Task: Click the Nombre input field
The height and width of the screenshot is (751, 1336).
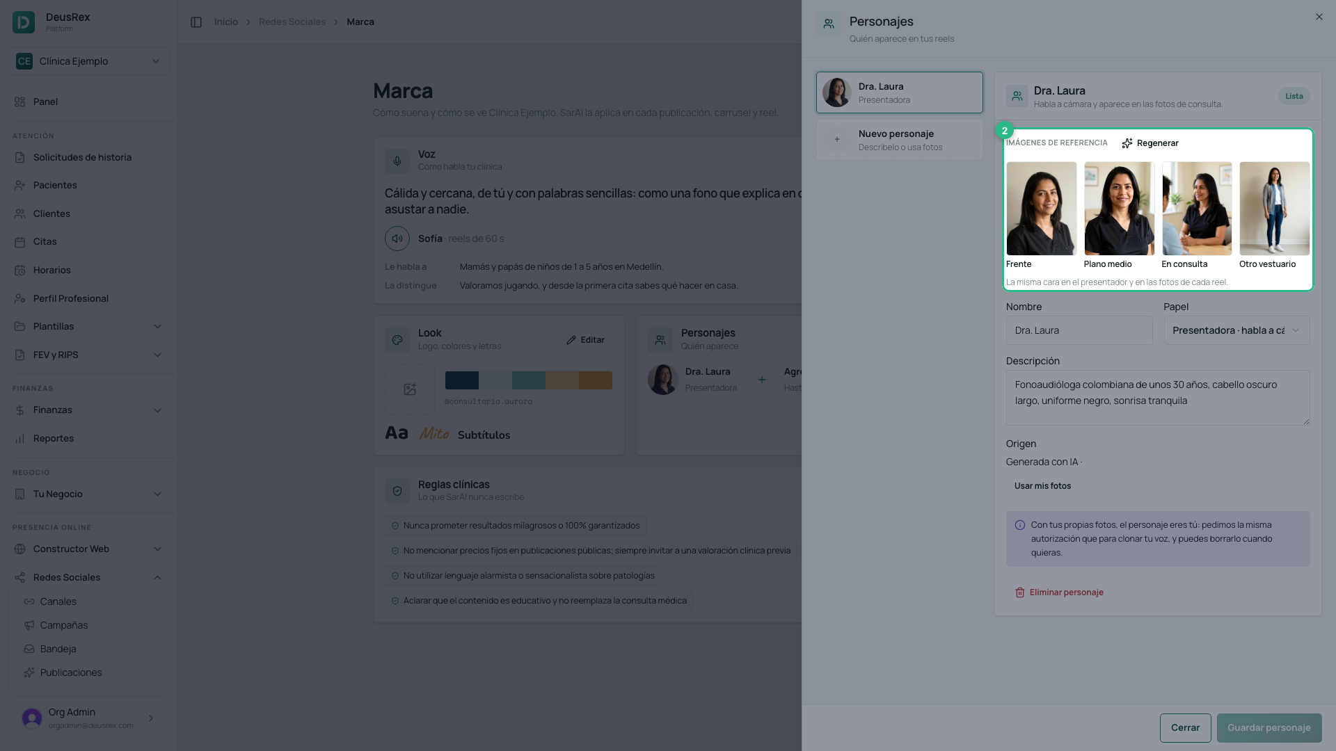Action: pos(1079,330)
